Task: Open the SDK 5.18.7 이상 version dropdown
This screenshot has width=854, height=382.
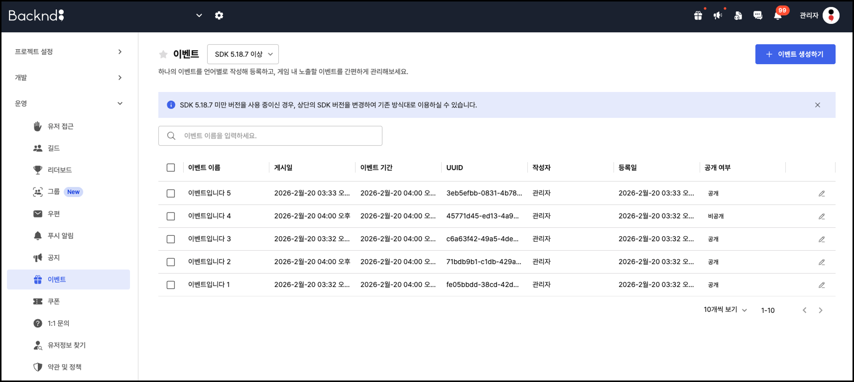Action: (243, 54)
